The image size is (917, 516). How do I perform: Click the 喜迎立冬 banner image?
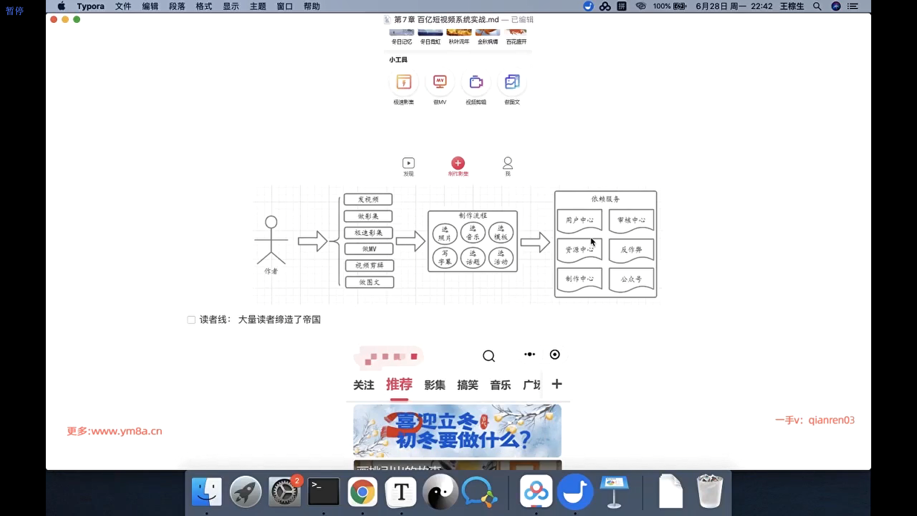pos(457,431)
